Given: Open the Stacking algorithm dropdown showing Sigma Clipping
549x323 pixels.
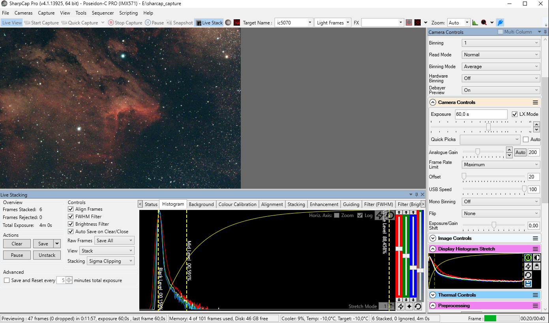Looking at the screenshot, I should [111, 261].
